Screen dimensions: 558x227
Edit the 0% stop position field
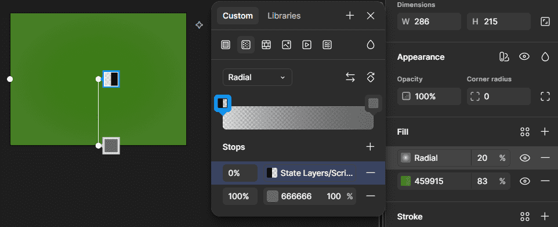(240, 173)
